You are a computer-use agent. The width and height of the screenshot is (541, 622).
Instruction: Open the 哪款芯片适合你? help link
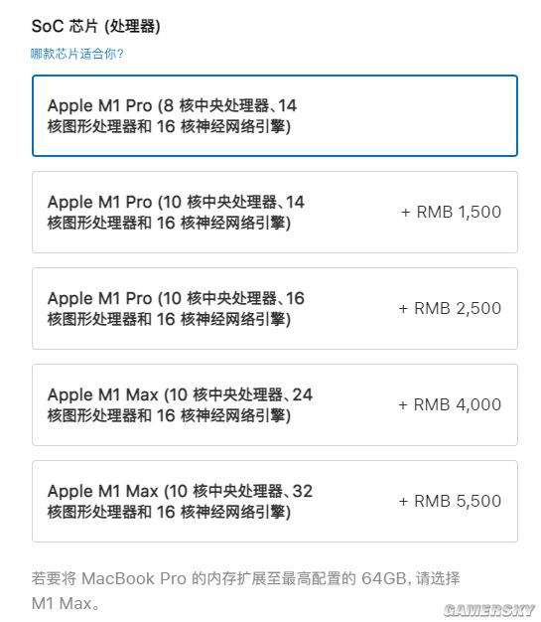tap(77, 54)
